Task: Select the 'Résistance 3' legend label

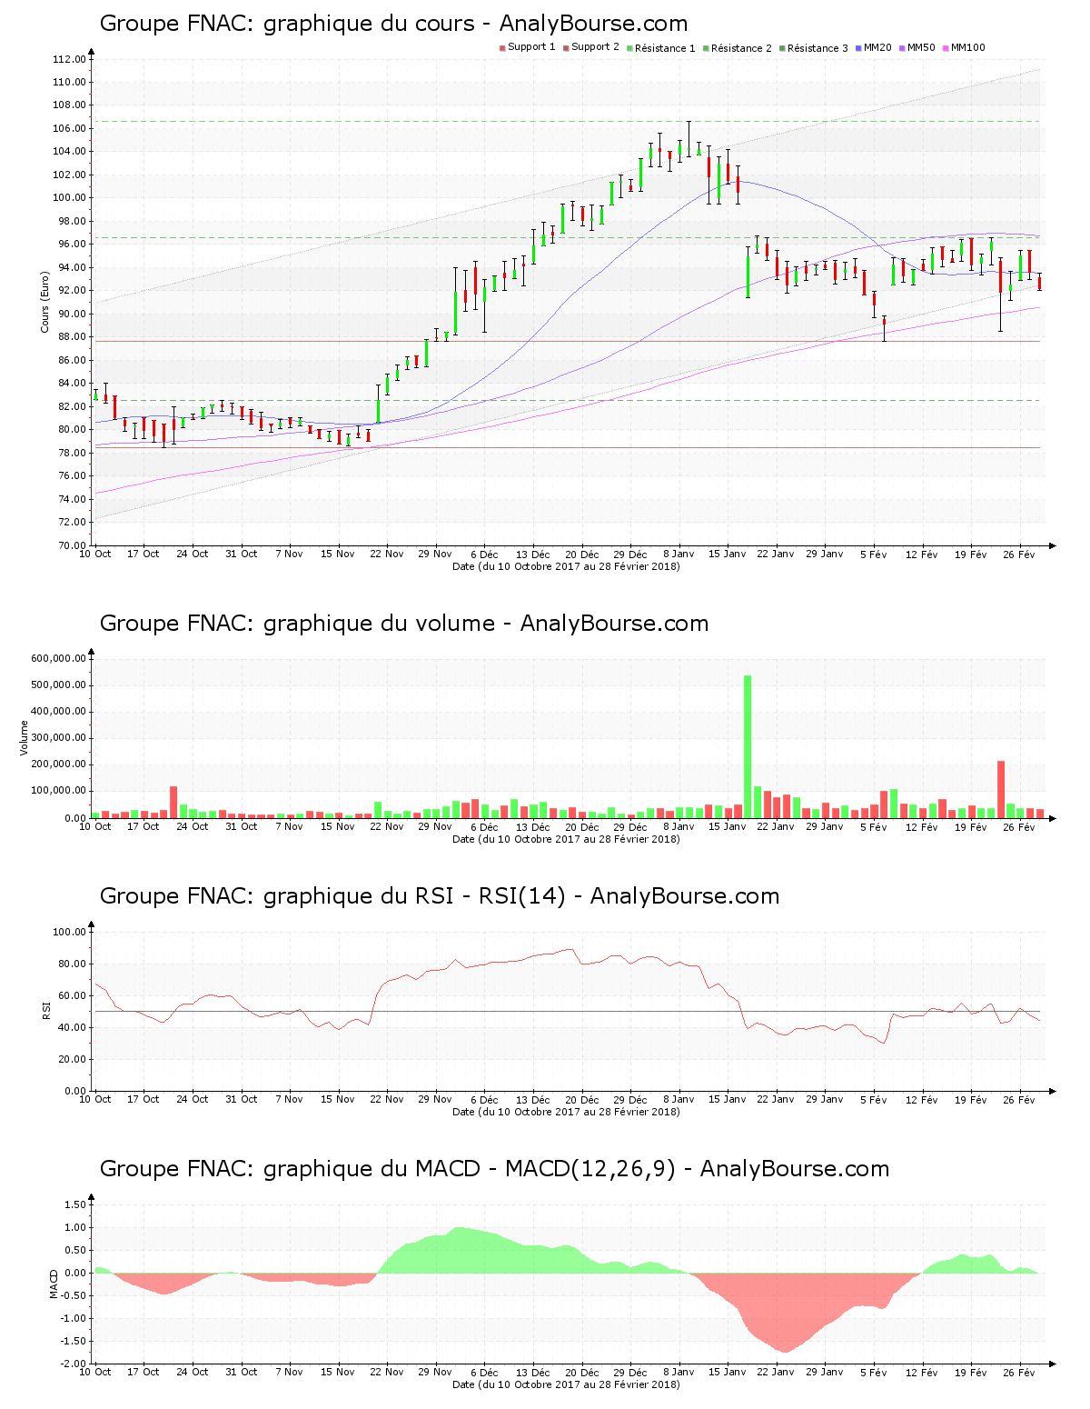Action: (817, 48)
